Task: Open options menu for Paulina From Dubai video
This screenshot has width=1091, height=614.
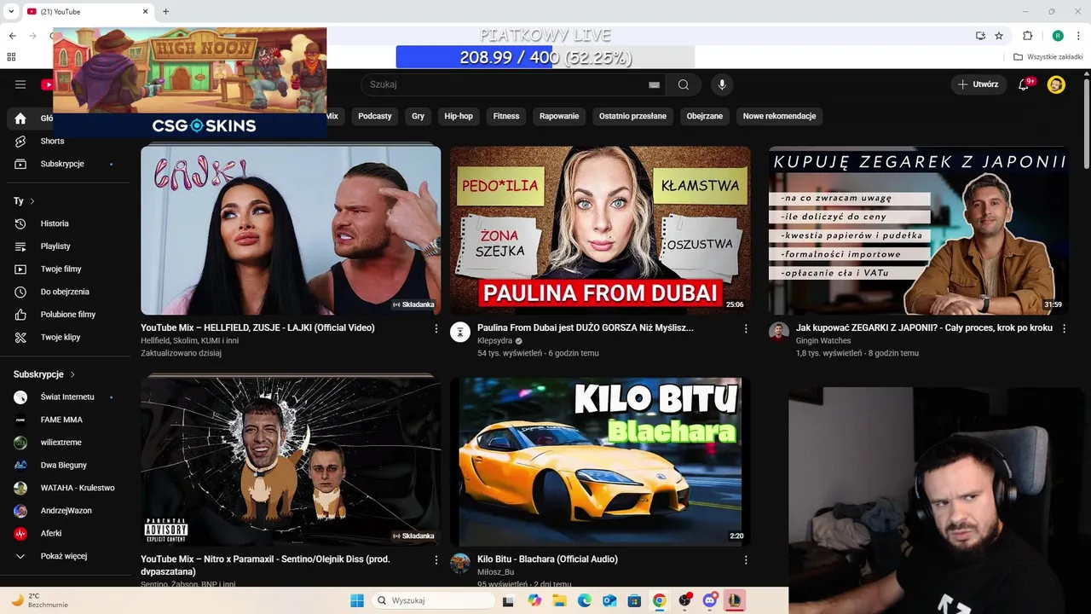Action: coord(746,328)
